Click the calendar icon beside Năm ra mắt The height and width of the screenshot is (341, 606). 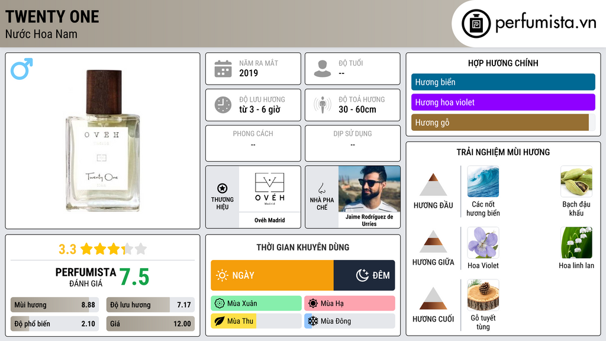tap(223, 69)
